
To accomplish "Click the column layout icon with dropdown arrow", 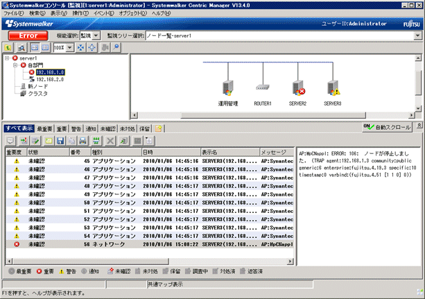I will pos(149,141).
